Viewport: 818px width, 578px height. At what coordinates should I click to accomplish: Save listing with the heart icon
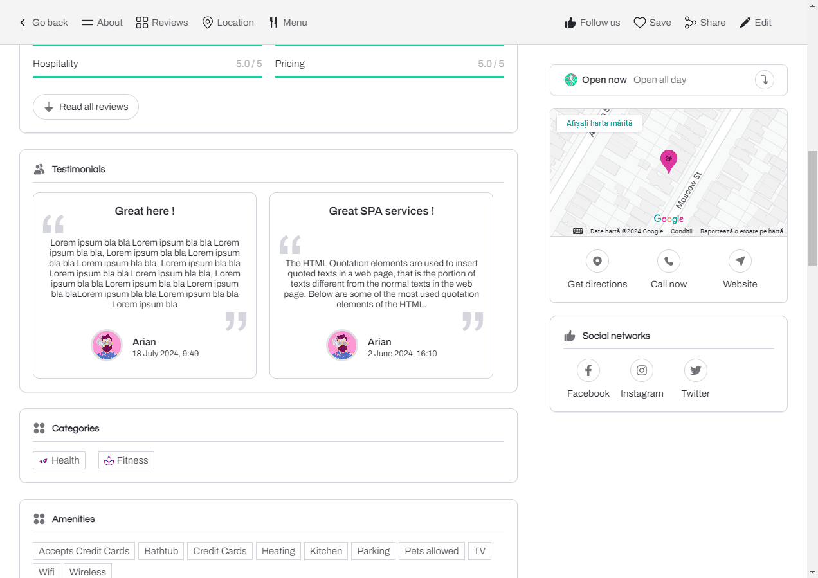click(x=652, y=23)
